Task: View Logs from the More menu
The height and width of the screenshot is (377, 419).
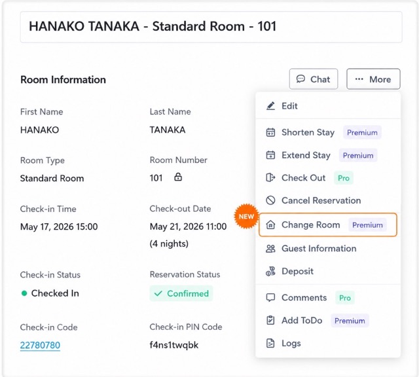Action: click(x=328, y=343)
